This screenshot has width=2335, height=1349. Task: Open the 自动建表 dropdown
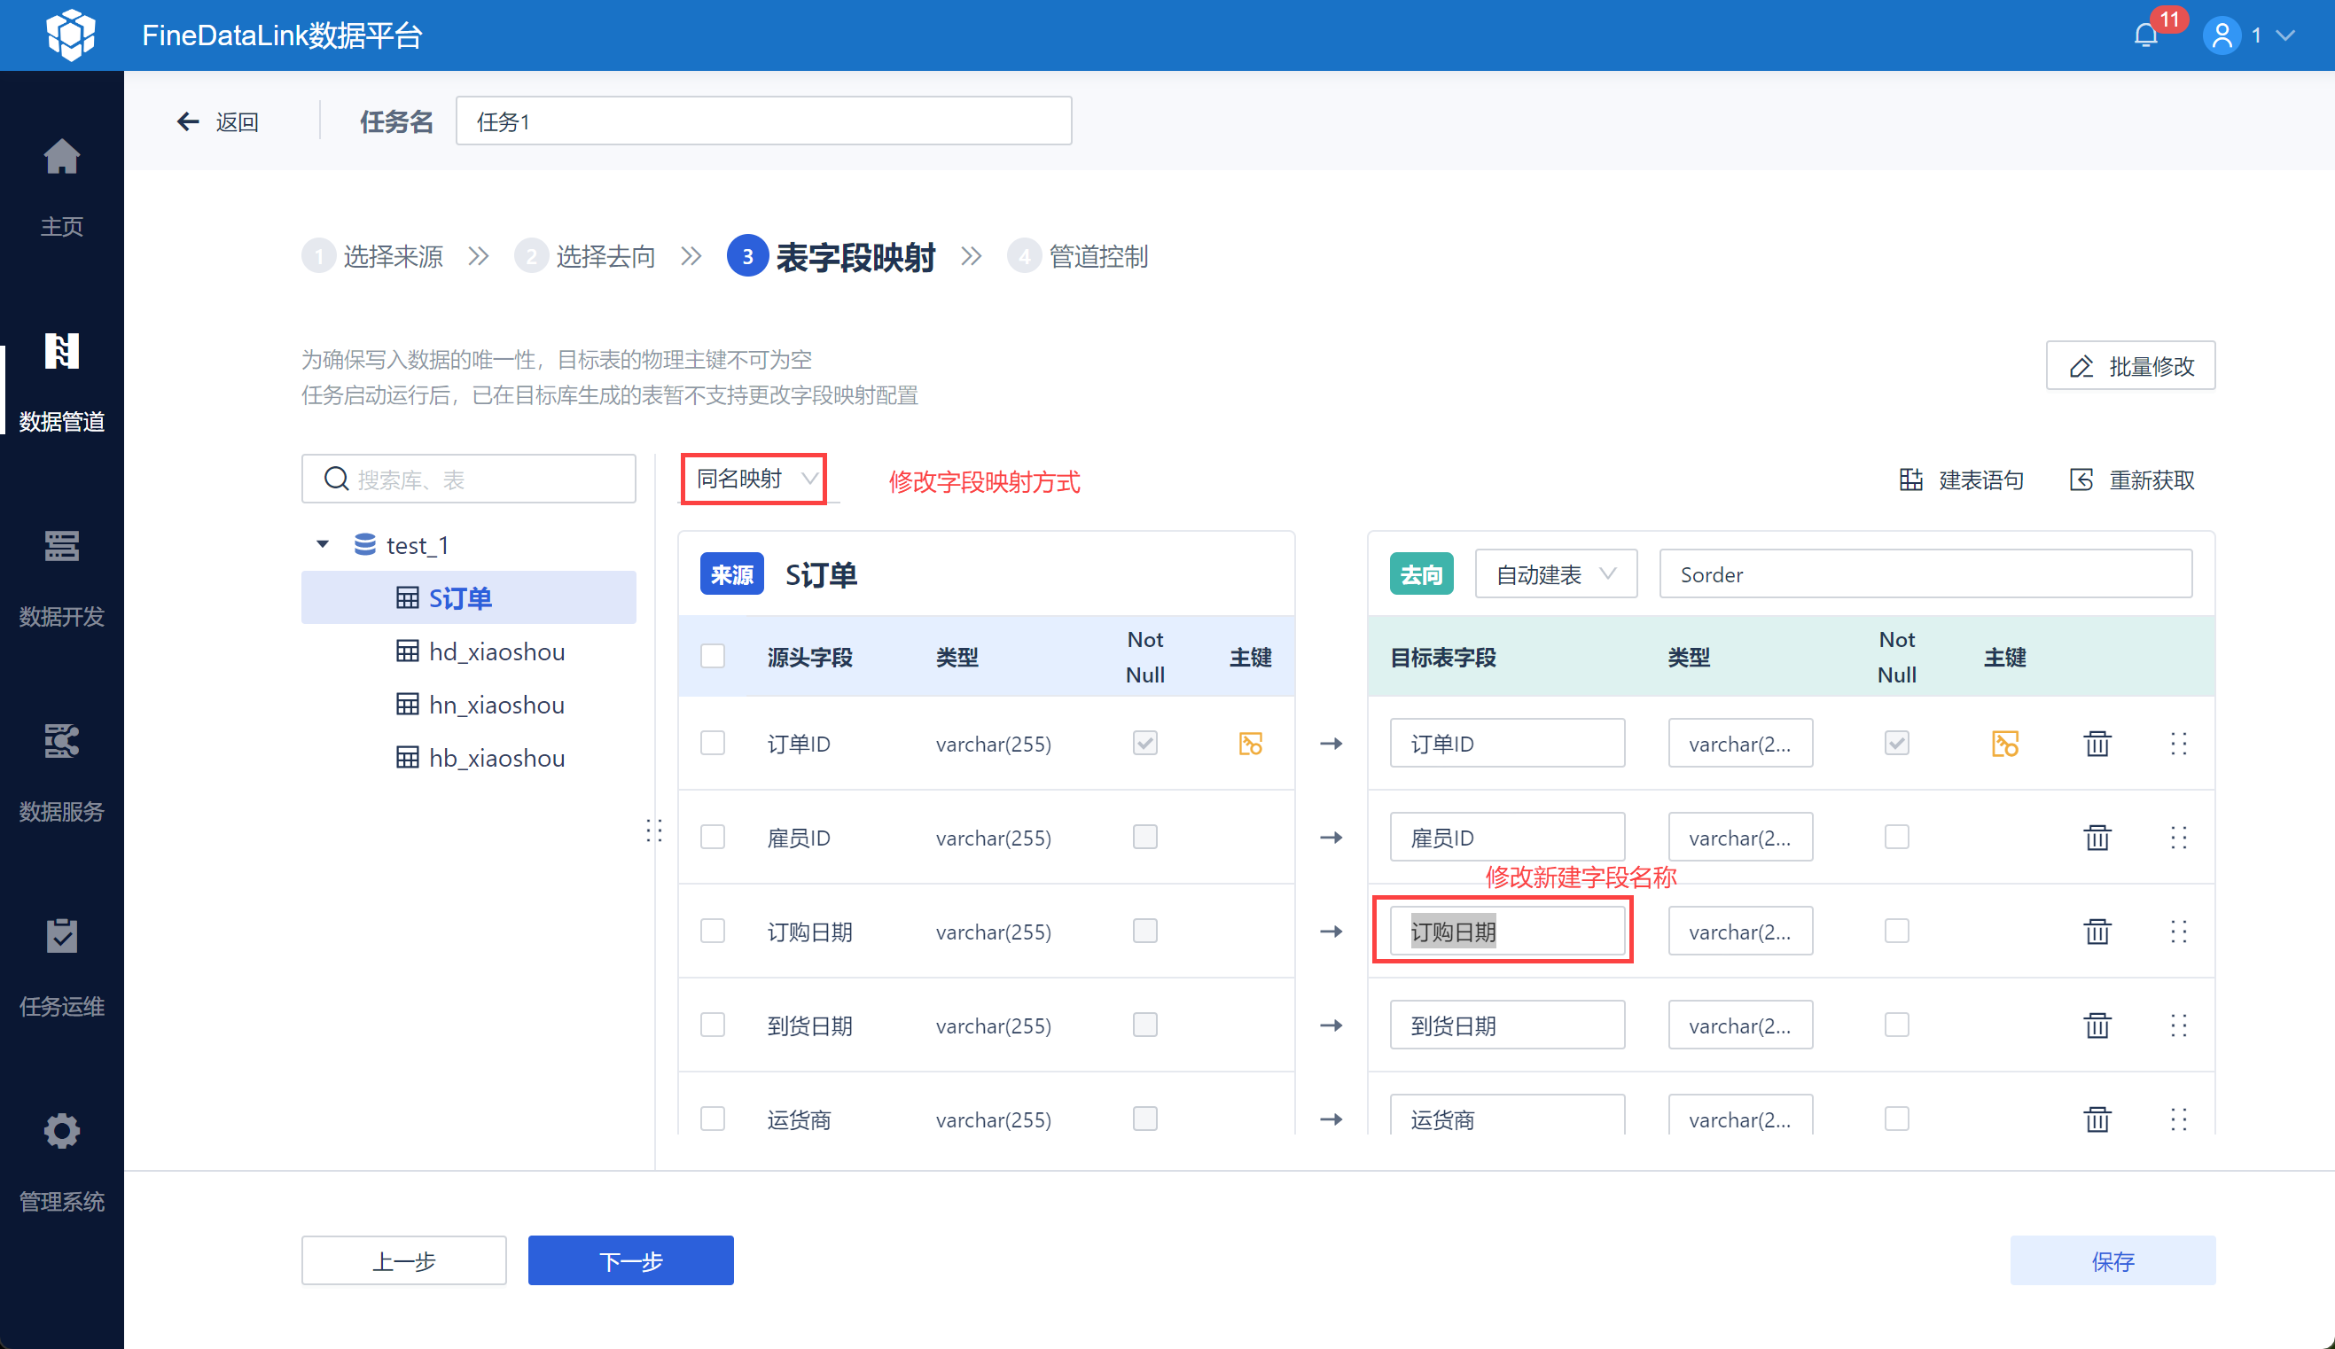pyautogui.click(x=1555, y=574)
